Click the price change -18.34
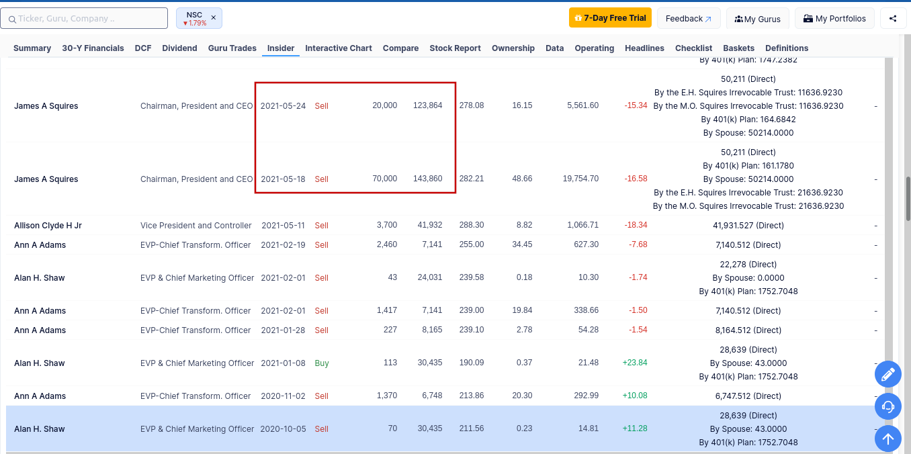Viewport: 911px width, 454px height. pyautogui.click(x=636, y=226)
